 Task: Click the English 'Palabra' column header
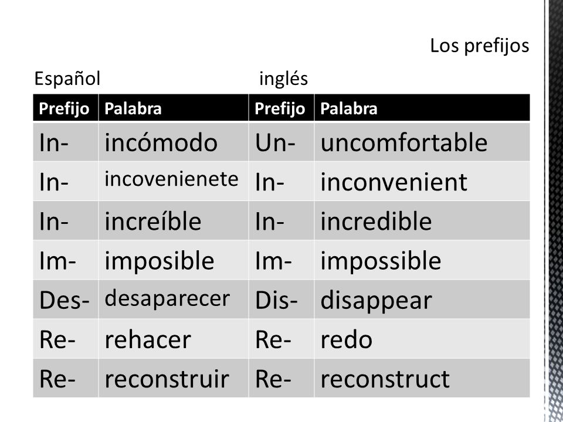tap(422, 108)
